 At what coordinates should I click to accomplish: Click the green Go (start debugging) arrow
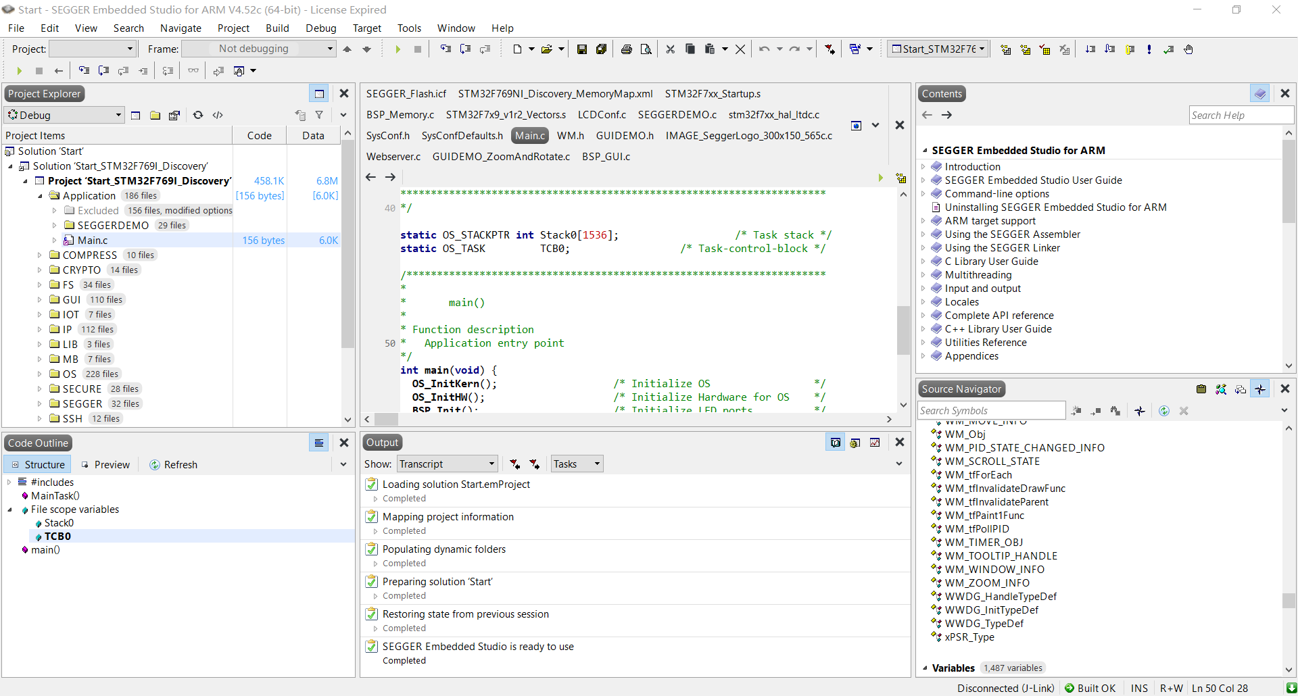click(398, 49)
